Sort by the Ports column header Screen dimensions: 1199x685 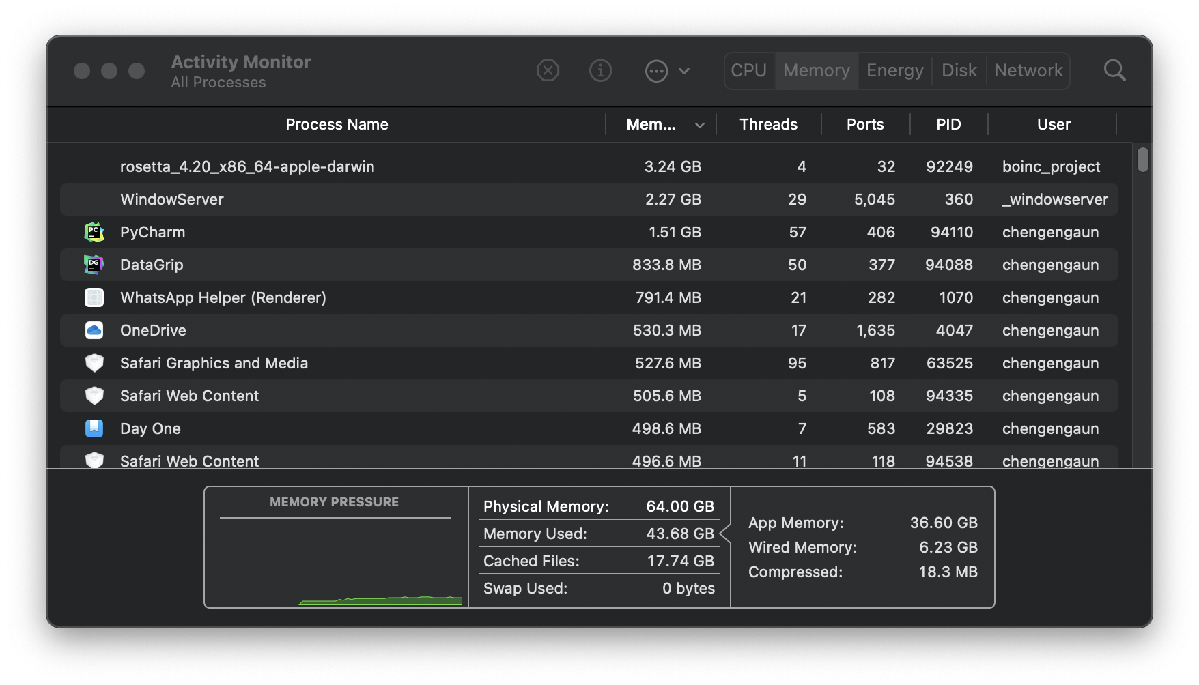point(865,124)
